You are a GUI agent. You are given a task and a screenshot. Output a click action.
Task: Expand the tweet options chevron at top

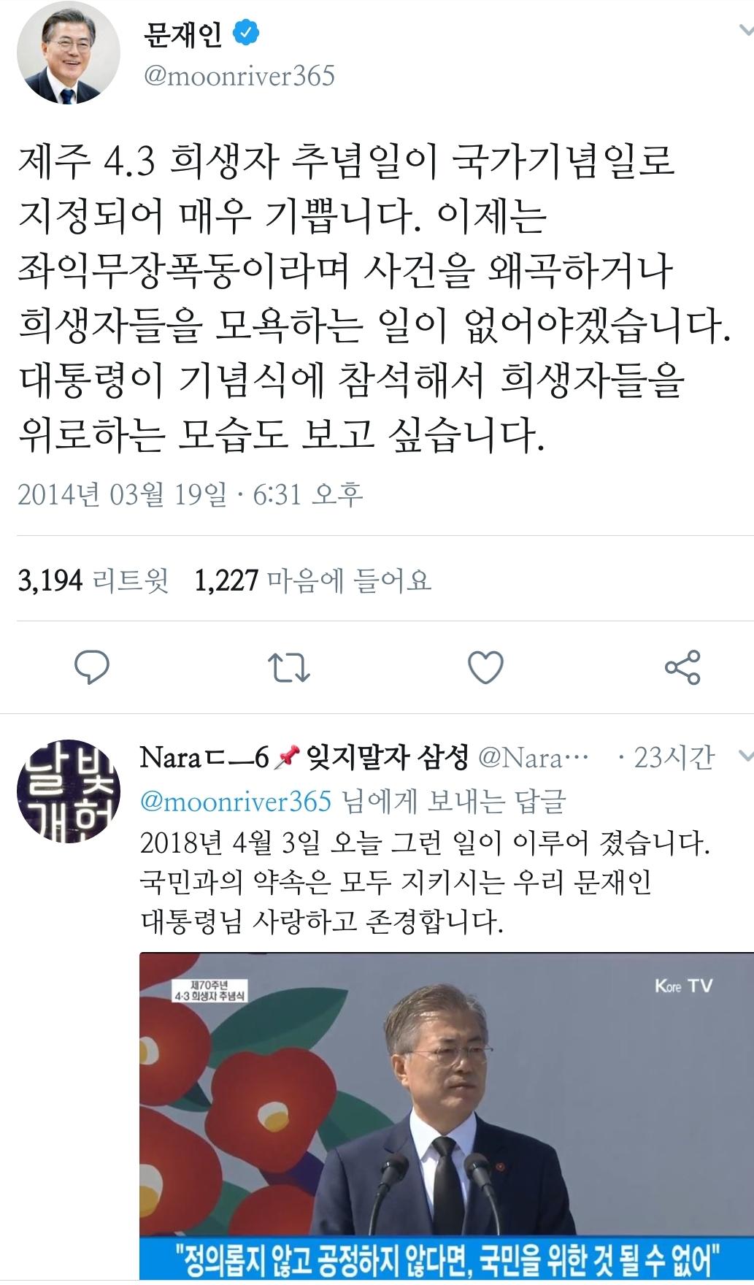[746, 31]
